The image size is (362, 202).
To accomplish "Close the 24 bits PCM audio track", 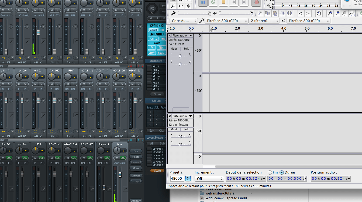I will tap(170, 35).
